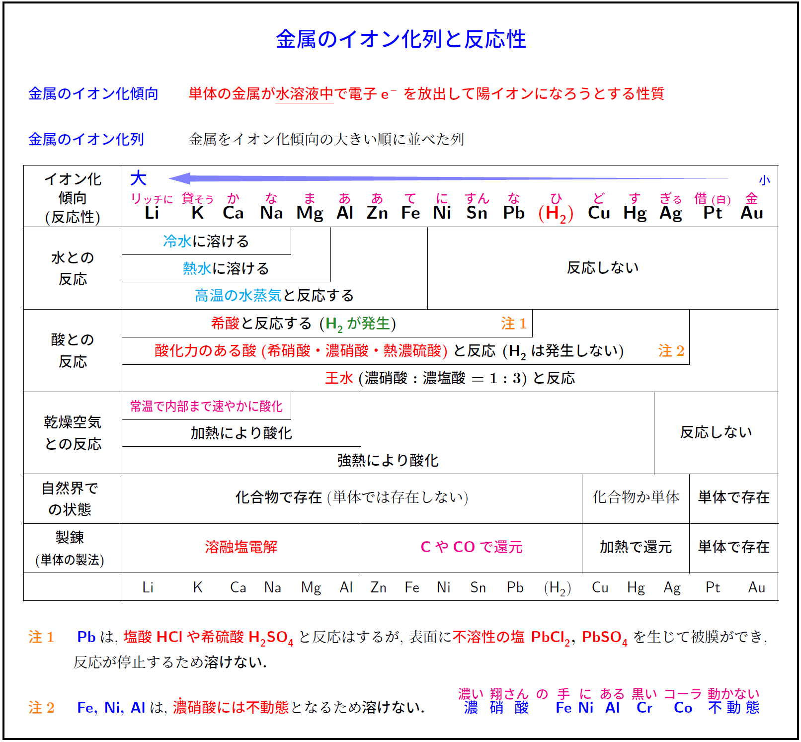Click the sentence 金属をイオン化傾向の大きい順に並べた列
The width and height of the screenshot is (801, 742).
[326, 139]
